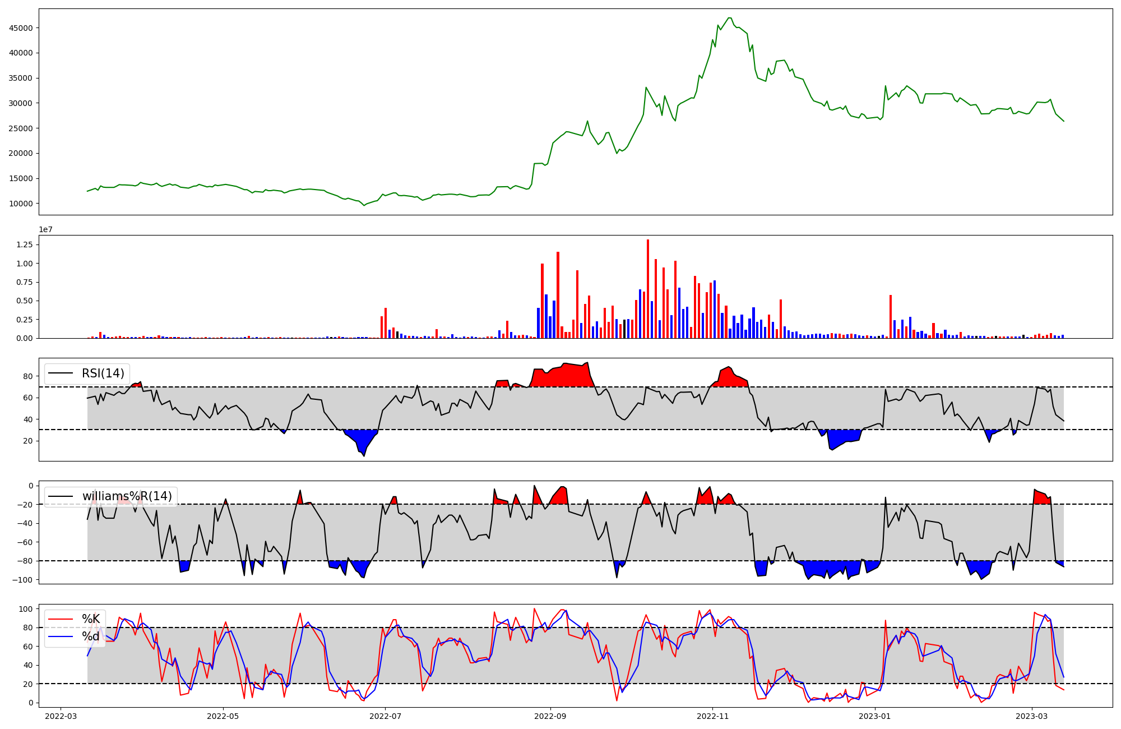Click the large red overbought RSI area near 2022-09
This screenshot has width=1121, height=729.
[x=563, y=376]
